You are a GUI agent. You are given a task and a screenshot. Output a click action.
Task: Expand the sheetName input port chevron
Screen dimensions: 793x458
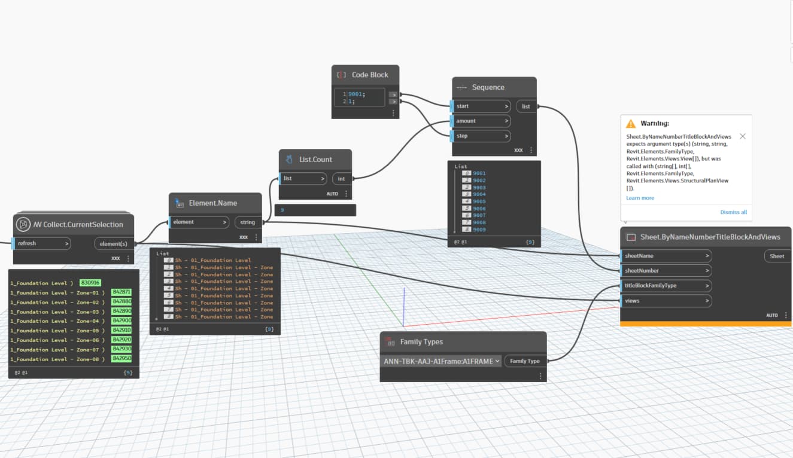click(x=707, y=256)
